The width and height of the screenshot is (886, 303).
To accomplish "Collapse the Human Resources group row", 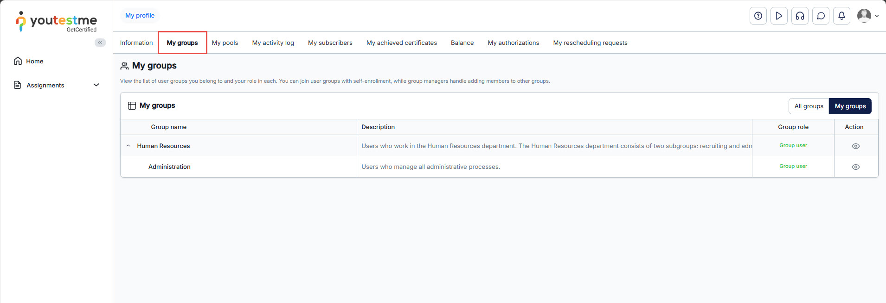I will (x=128, y=146).
